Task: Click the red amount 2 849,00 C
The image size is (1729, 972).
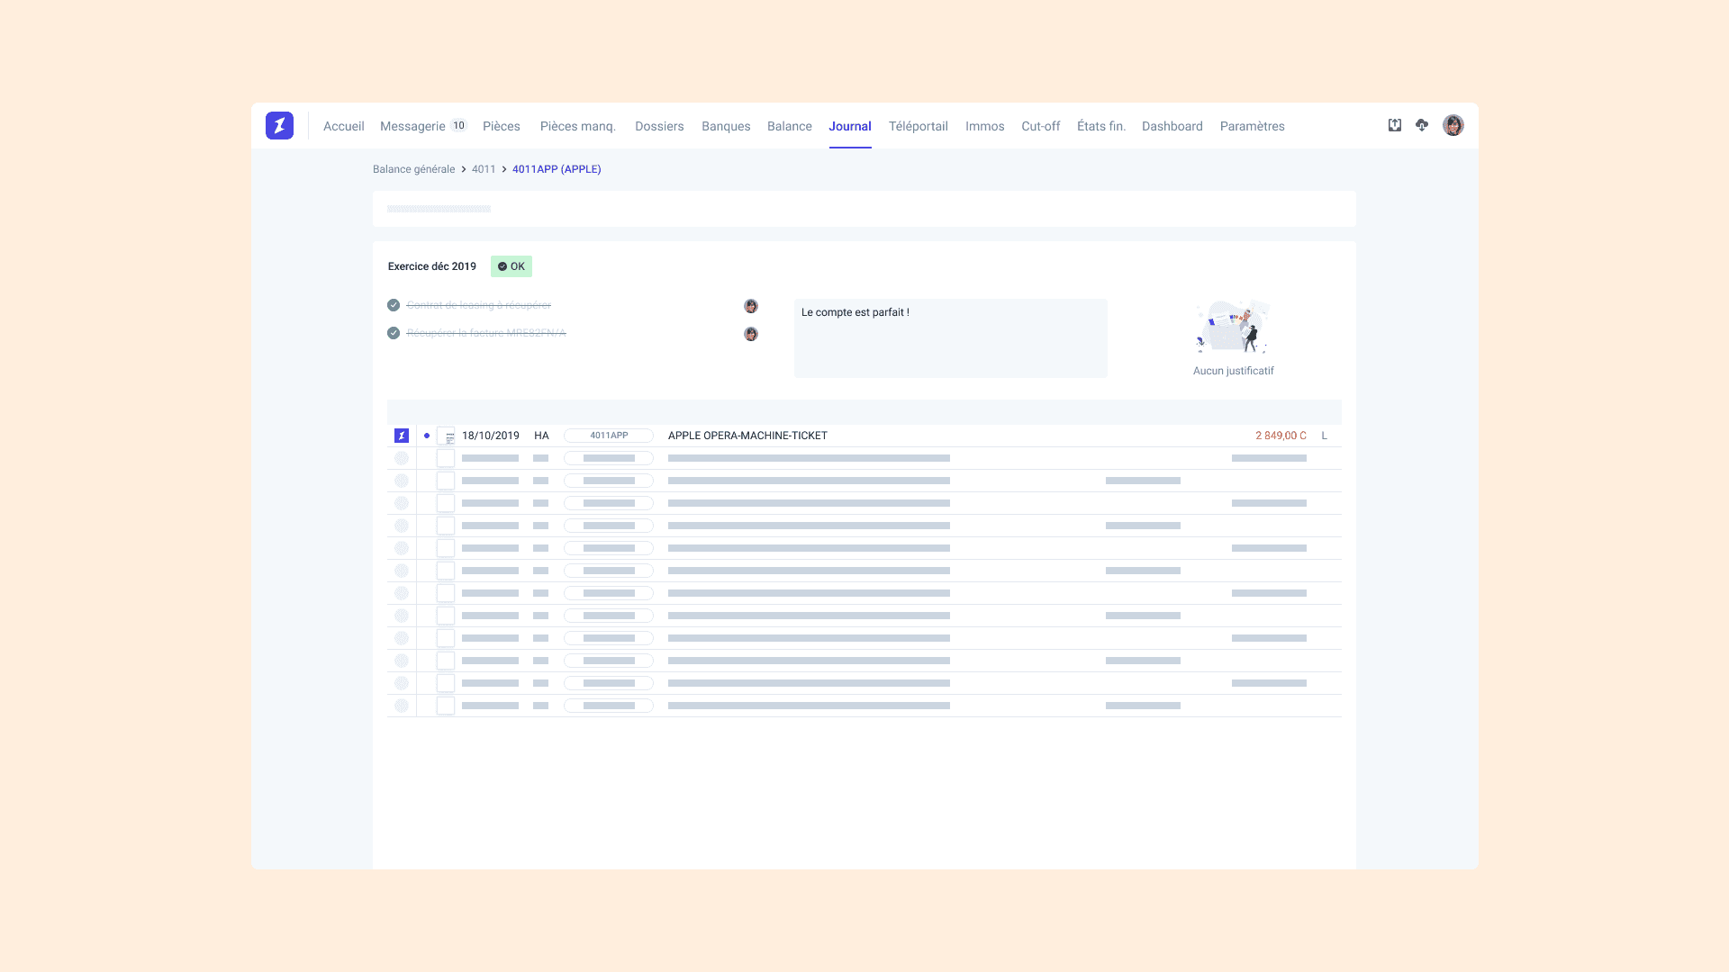Action: 1280,436
